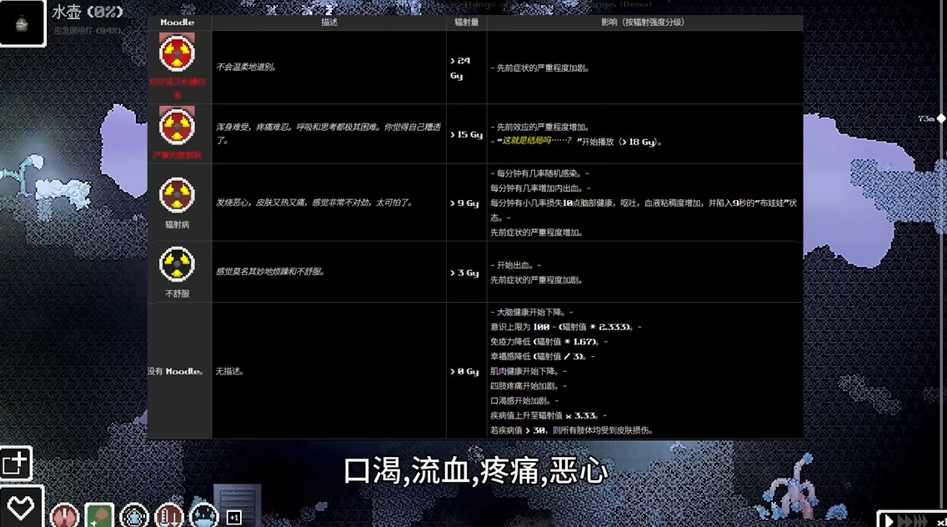
Task: Click the '每分钟有几率随机感染' line
Action: coord(539,173)
